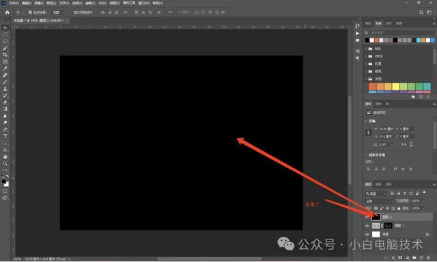Select the Zoom magnifier tool
Screen dimensions: 437x262
5,163
